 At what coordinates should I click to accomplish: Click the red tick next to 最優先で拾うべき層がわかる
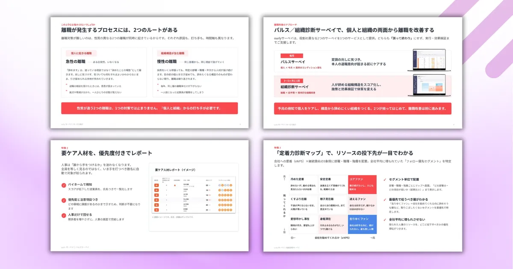[x=385, y=199]
